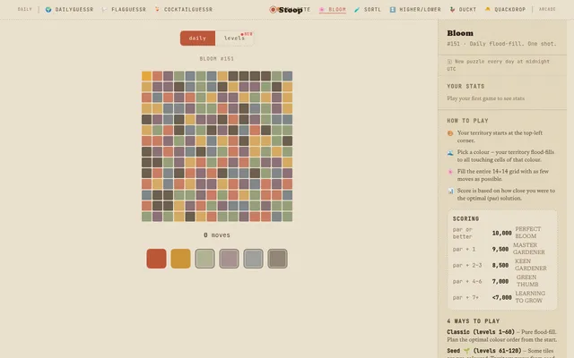
Task: Click the red NEW badge on levels
Action: click(x=248, y=34)
